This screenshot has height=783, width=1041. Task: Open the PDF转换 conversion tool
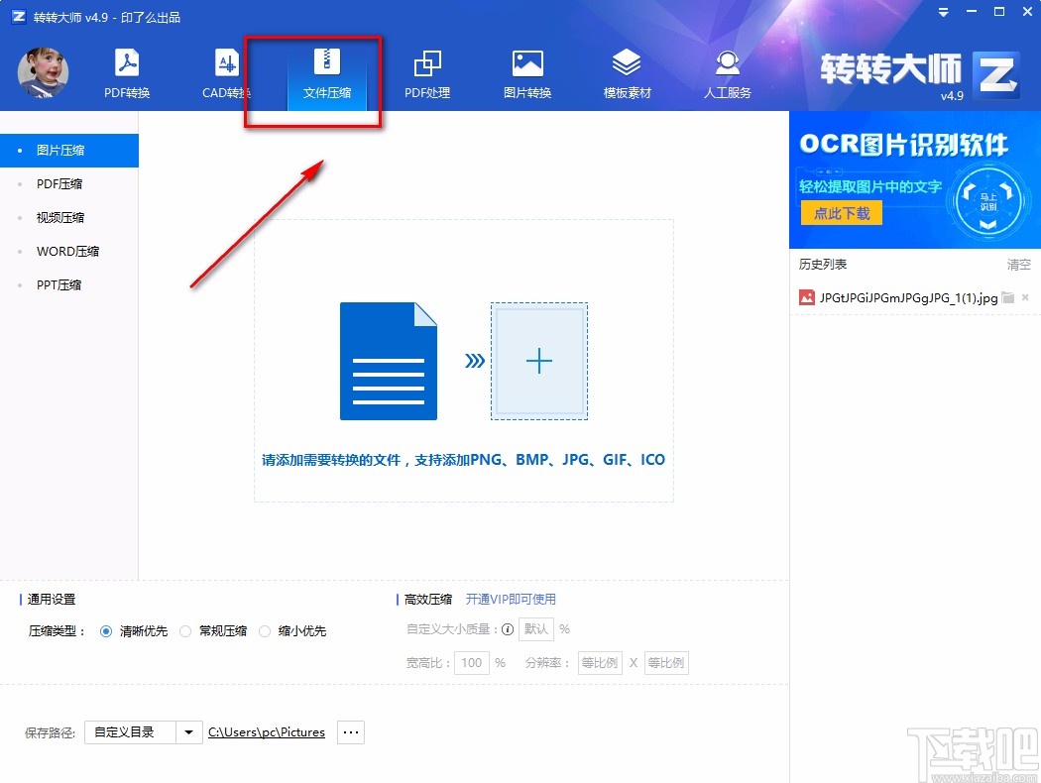pyautogui.click(x=126, y=74)
